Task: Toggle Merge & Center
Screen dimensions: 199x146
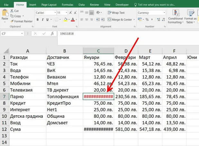Action: 120,20
